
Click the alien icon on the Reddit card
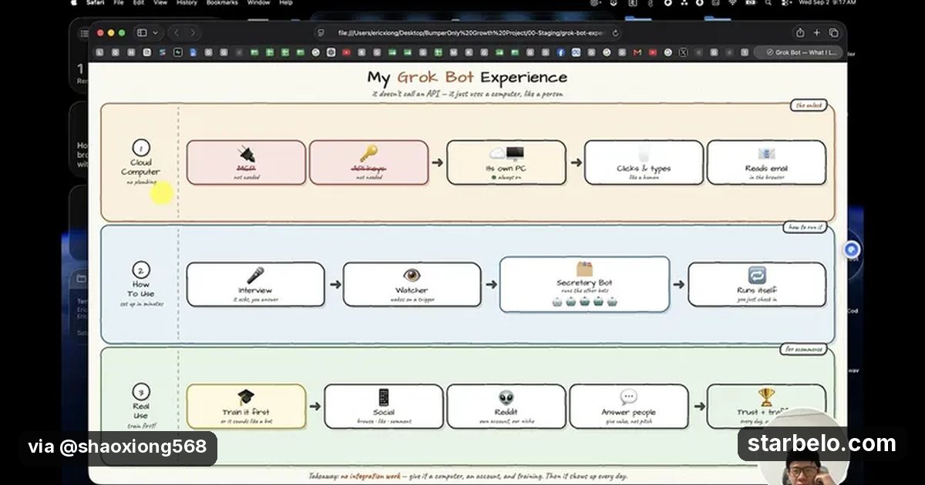pos(506,397)
